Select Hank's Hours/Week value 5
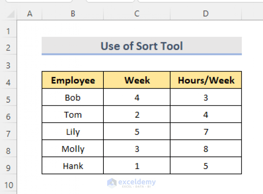Viewport: 263px width, 194px height. click(206, 166)
